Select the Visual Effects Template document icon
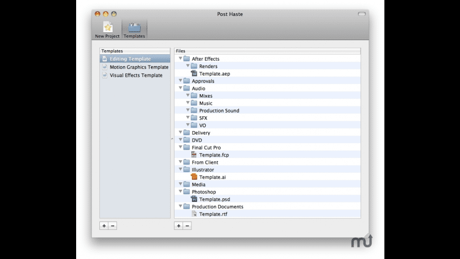Screen dimensions: 460x259 105,75
